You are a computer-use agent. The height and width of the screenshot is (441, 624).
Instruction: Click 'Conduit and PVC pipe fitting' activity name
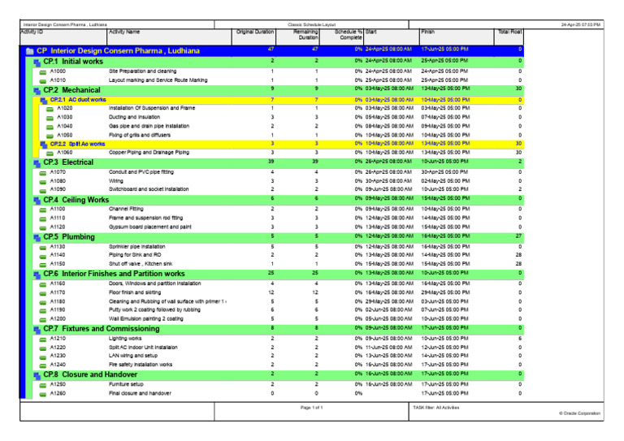141,172
